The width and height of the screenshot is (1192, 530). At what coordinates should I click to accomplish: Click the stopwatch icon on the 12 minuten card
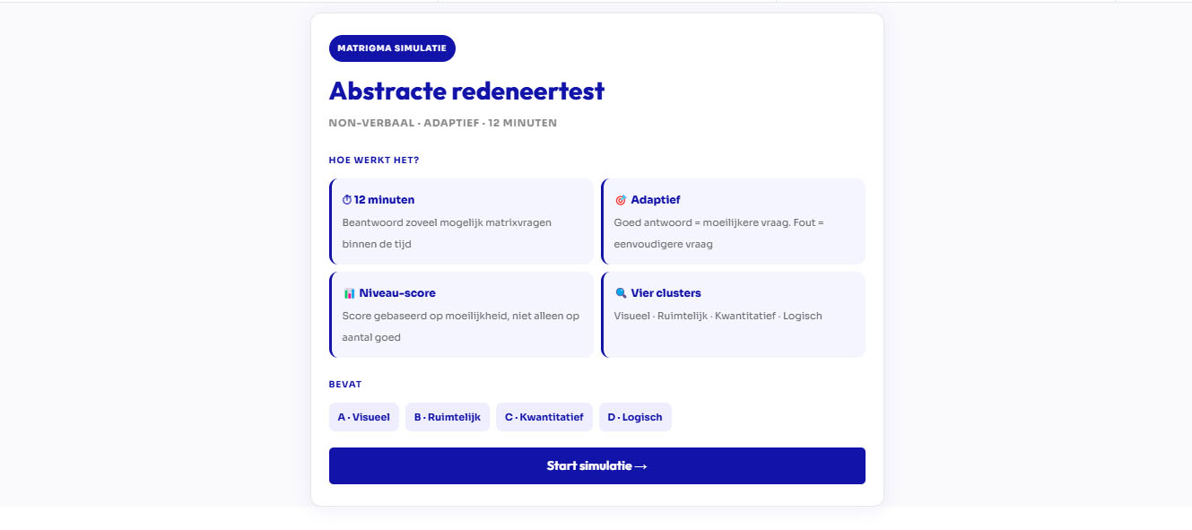346,199
